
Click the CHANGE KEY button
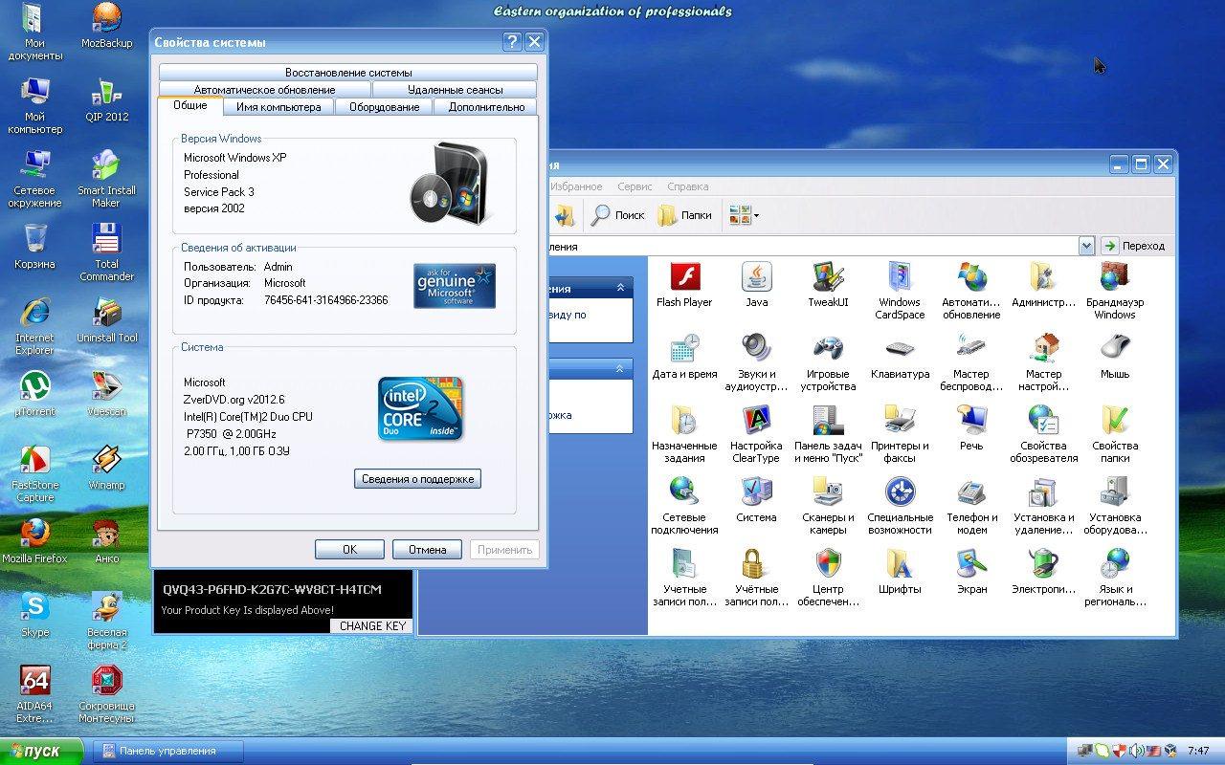click(372, 625)
